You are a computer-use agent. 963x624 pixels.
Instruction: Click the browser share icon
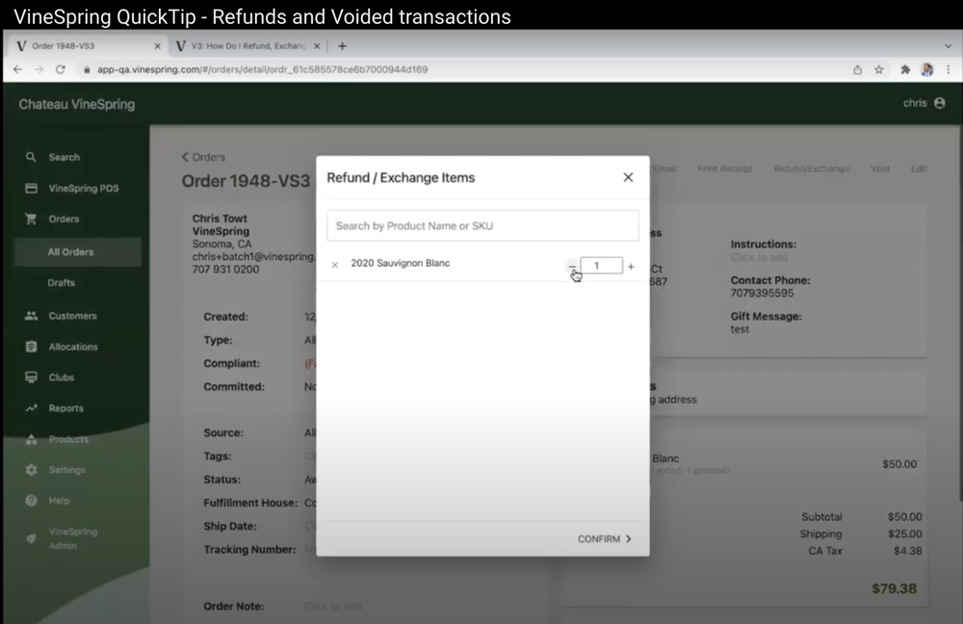(857, 70)
